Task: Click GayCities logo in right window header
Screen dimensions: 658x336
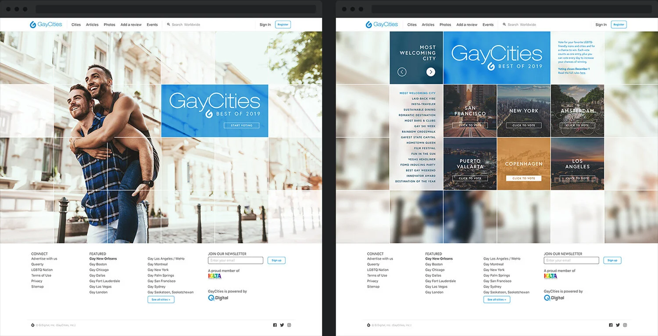Action: [382, 25]
